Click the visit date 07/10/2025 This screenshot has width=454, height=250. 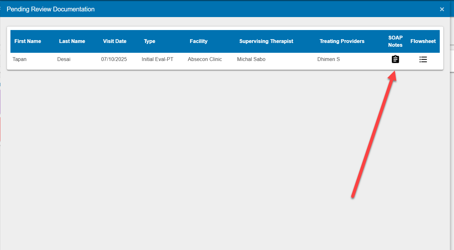(114, 59)
